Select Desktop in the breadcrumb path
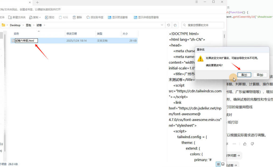 (15, 25)
